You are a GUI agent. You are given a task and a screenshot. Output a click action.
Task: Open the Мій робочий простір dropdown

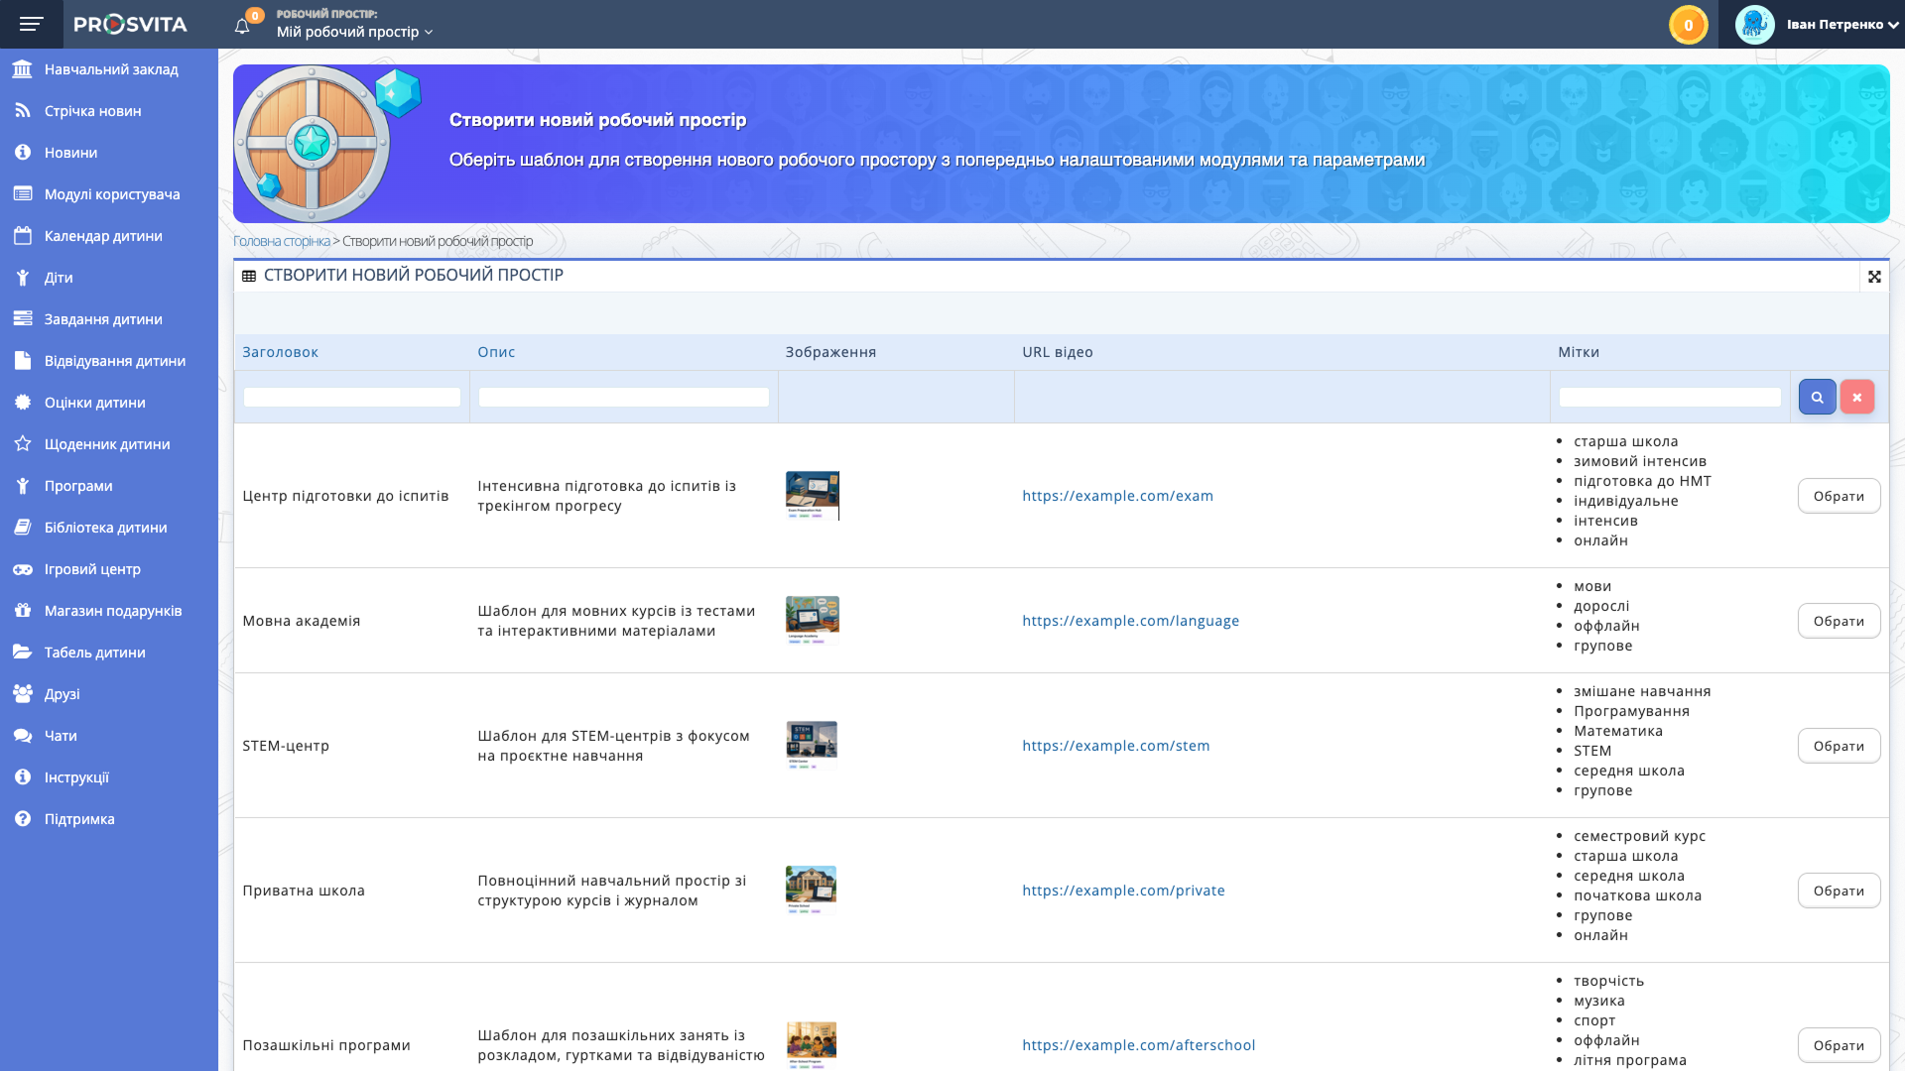click(354, 32)
